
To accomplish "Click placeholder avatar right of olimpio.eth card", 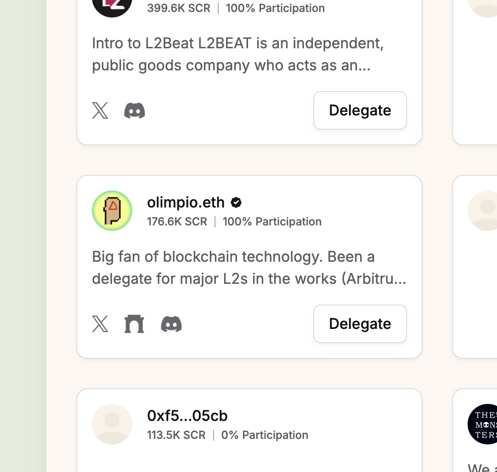I will click(x=482, y=211).
